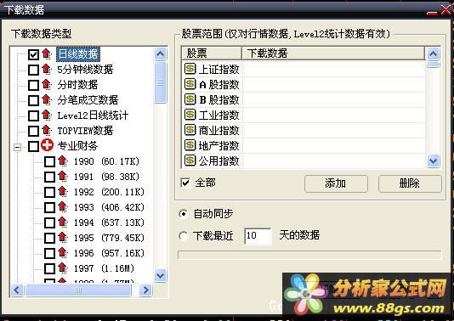This screenshot has width=454, height=321.
Task: Uncheck the 日线数据 checkbox
Action: coord(34,54)
